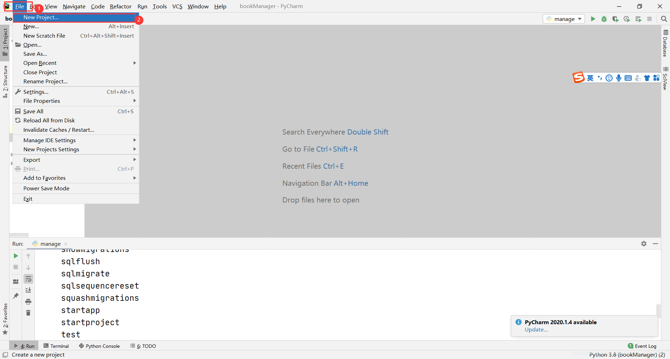This screenshot has width=670, height=359.
Task: Pin the Run tab with pin icon
Action: point(16,296)
